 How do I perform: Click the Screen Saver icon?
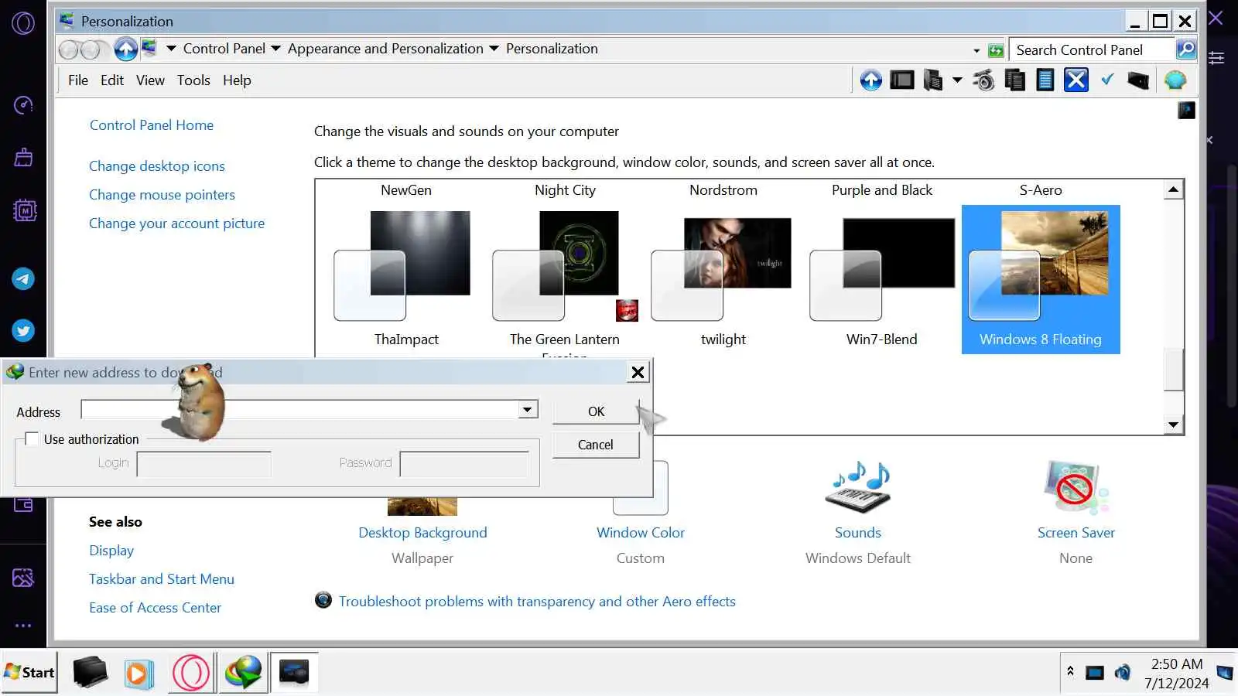1076,487
